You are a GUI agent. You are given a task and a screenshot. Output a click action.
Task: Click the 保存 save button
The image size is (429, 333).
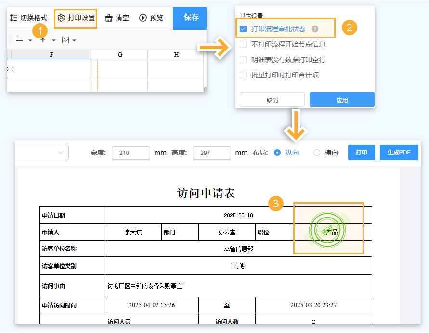click(191, 18)
